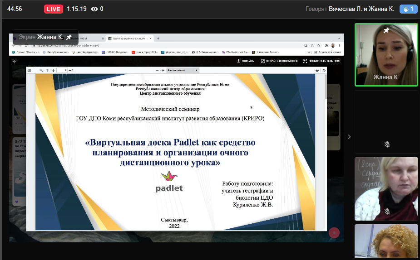
Task: Click PDF page number field
Action: click(62, 70)
